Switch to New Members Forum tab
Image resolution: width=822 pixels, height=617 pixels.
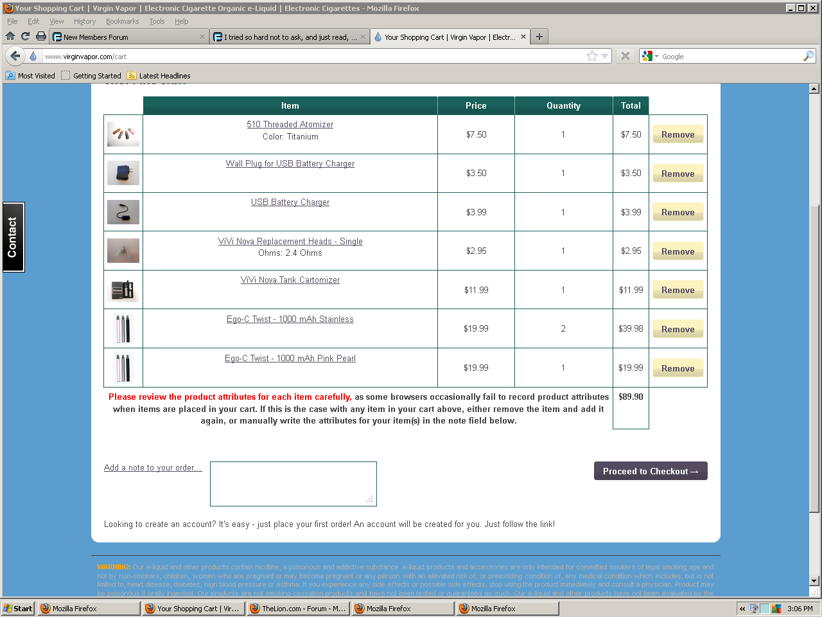(x=129, y=37)
